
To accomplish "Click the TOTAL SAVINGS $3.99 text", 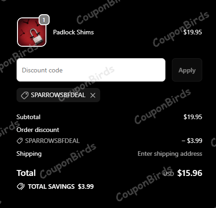I will 61,186.
